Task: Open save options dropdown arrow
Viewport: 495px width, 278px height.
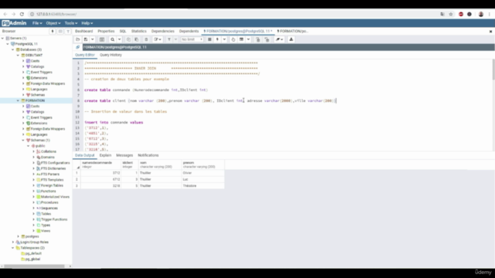Action: (x=93, y=39)
